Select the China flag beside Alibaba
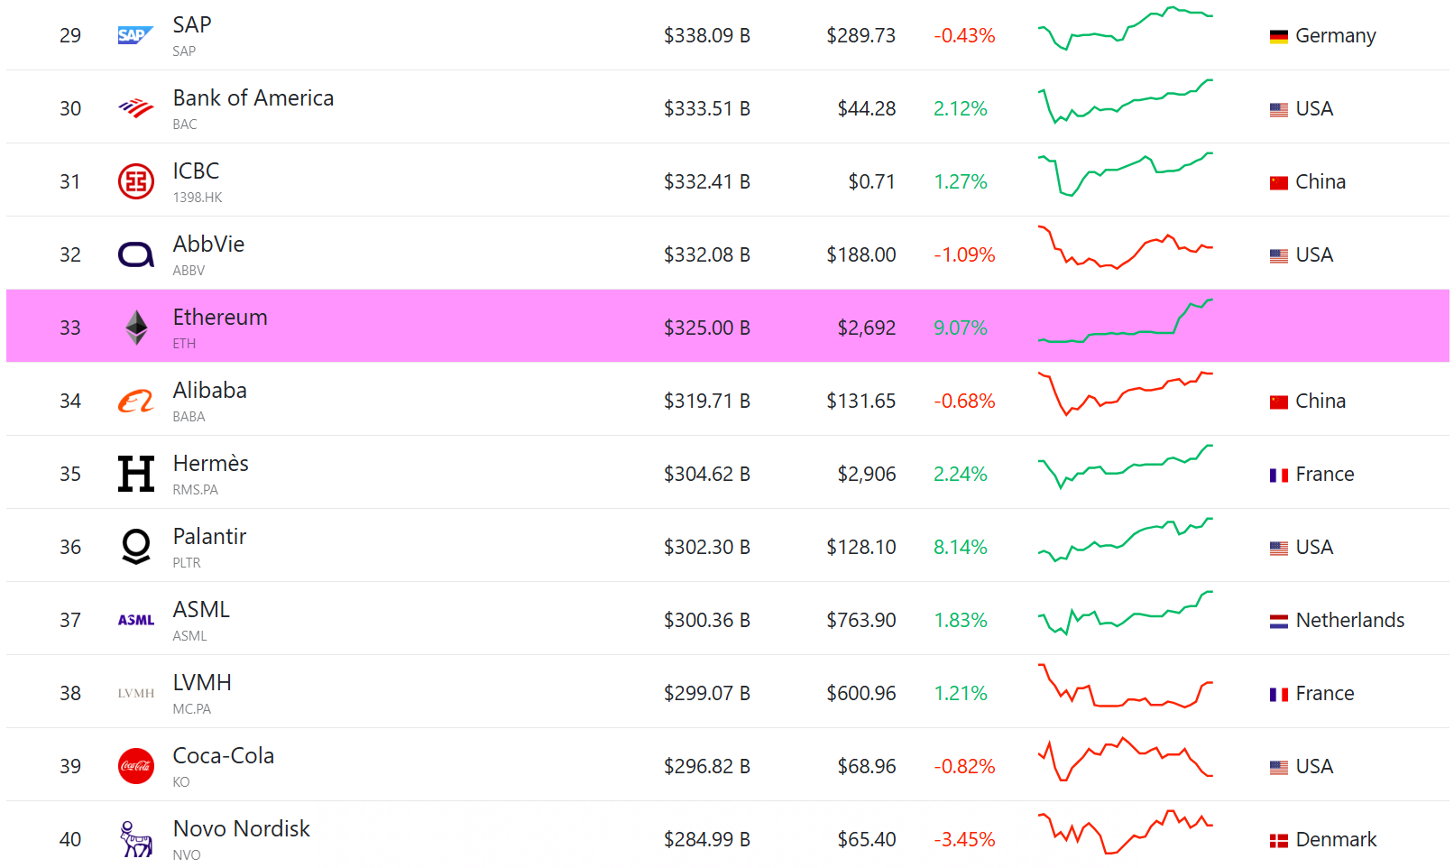1454x868 pixels. pyautogui.click(x=1277, y=400)
